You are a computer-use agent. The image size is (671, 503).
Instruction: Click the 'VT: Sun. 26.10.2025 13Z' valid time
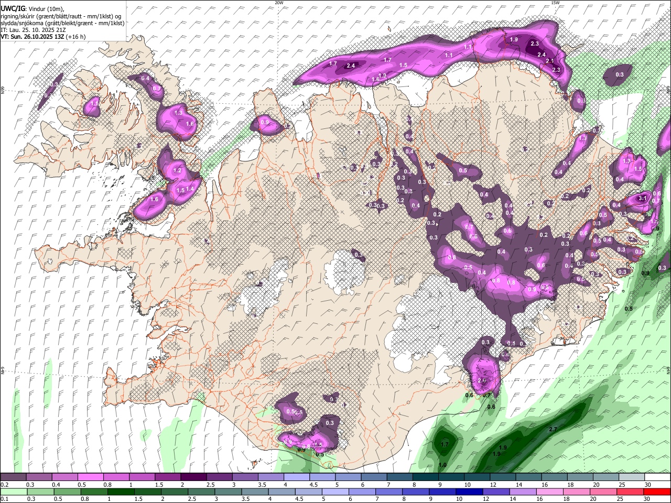(33, 37)
